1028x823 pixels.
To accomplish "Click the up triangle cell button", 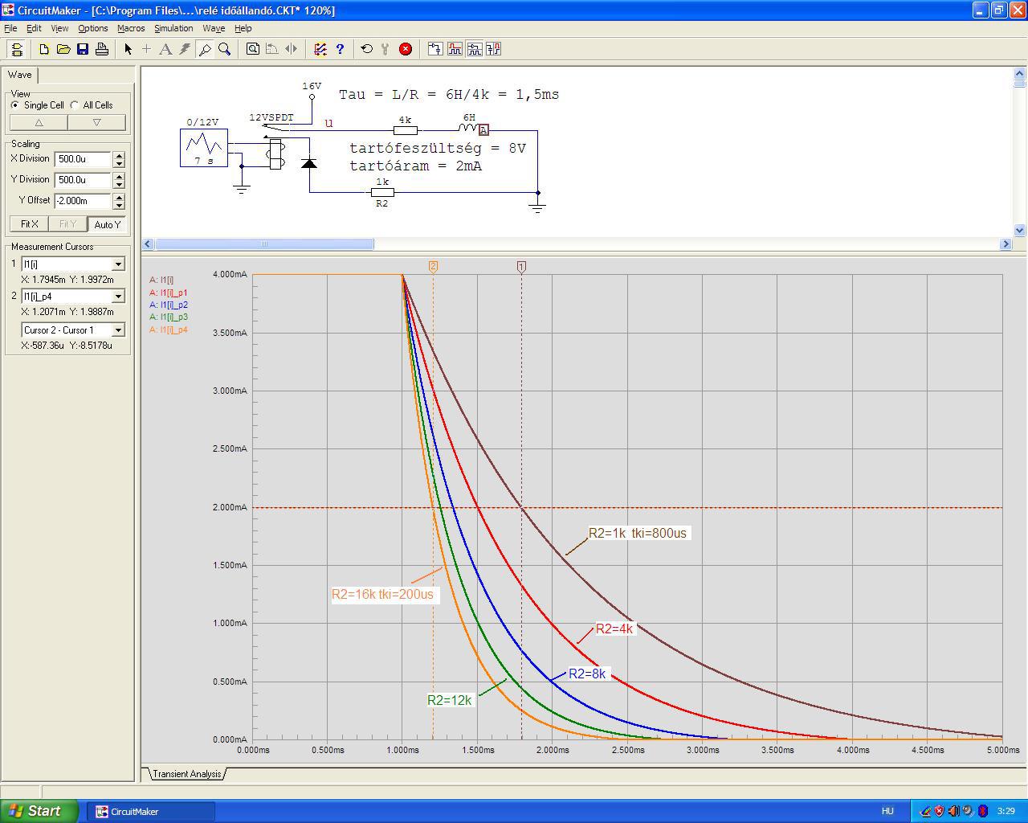I will coord(39,122).
